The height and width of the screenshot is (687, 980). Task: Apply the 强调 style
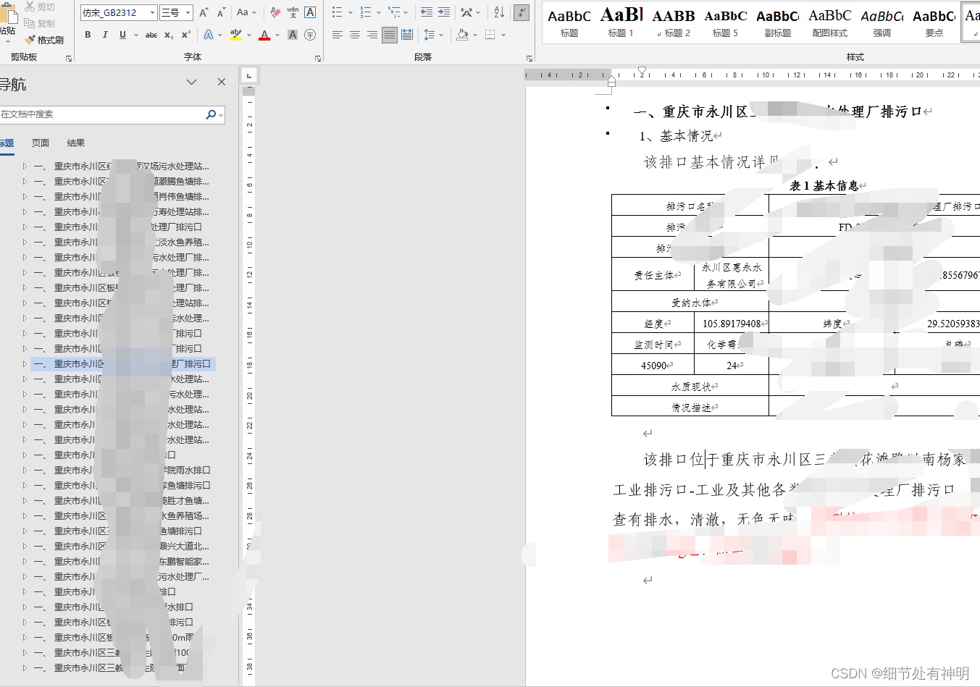point(882,22)
